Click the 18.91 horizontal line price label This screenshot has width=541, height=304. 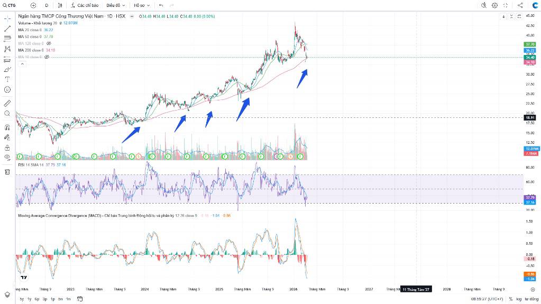click(x=530, y=118)
